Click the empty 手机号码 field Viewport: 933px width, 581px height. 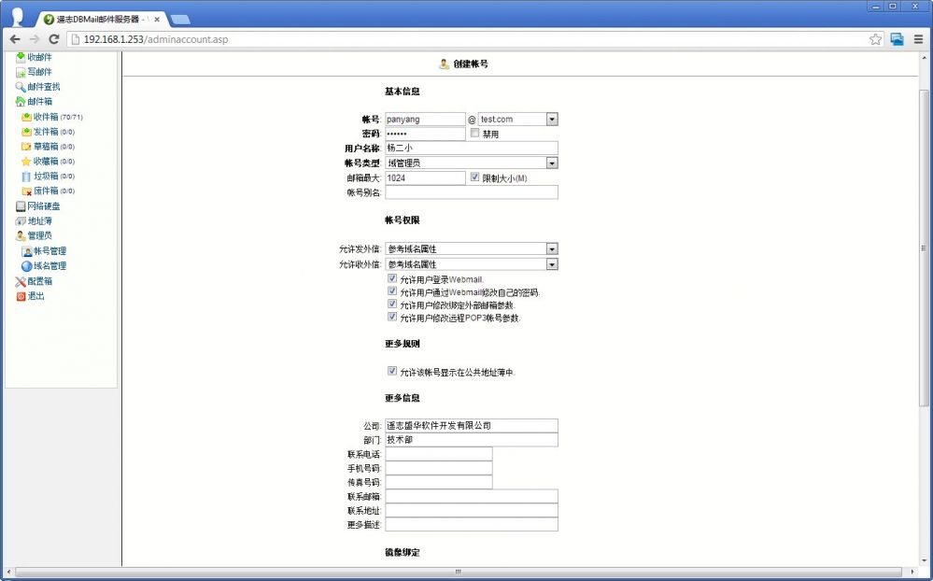tap(439, 469)
